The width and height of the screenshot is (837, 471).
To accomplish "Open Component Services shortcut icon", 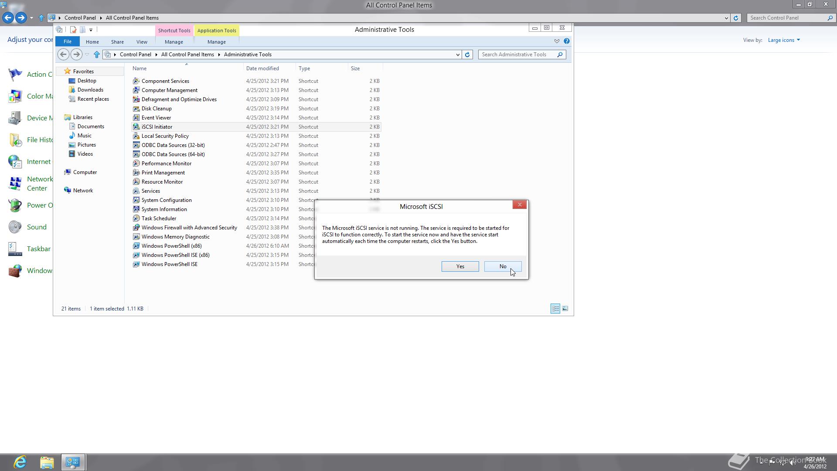I will tap(136, 81).
